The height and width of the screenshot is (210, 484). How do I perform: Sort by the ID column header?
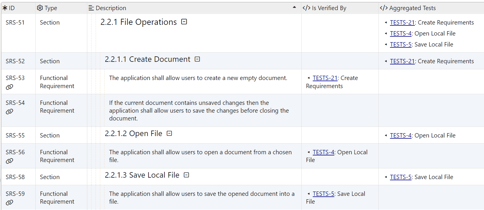(x=18, y=8)
